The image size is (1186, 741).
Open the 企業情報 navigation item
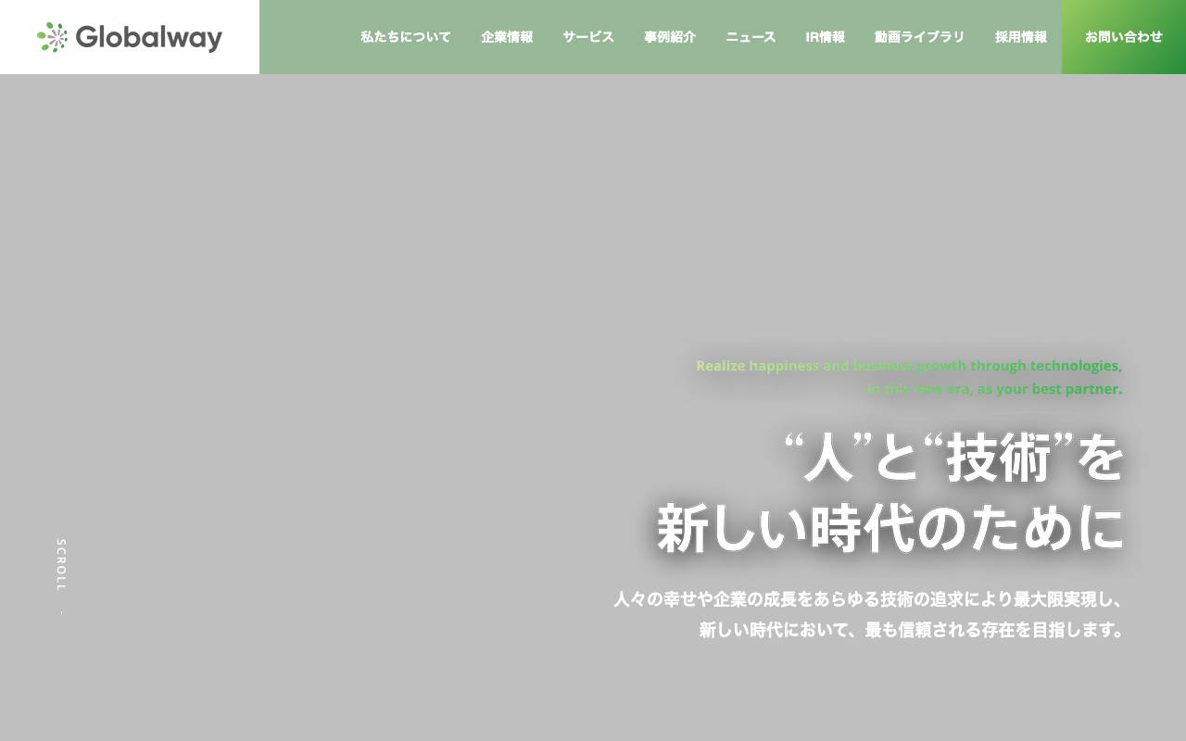507,37
